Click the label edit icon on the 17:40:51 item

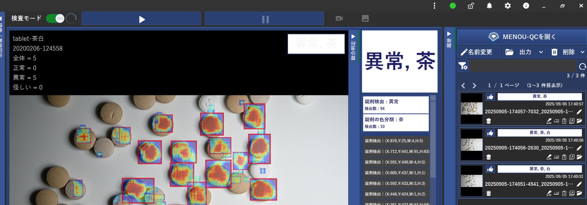tap(557, 193)
